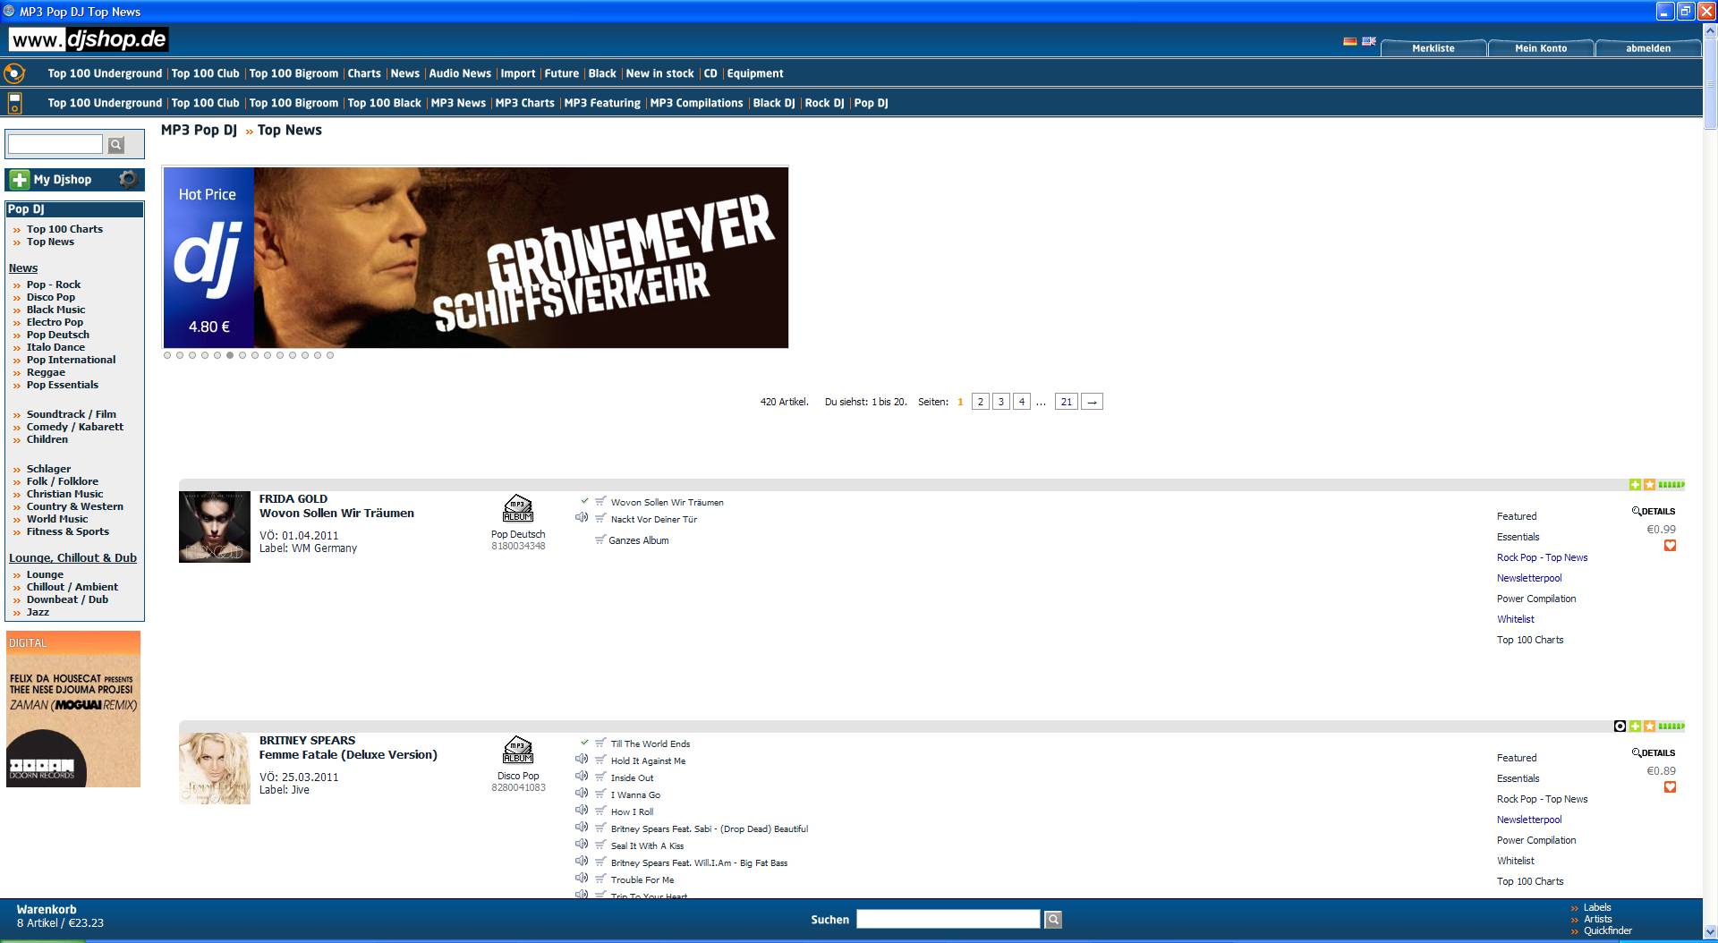Switch site language to German flag
The height and width of the screenshot is (943, 1718).
pyautogui.click(x=1349, y=41)
